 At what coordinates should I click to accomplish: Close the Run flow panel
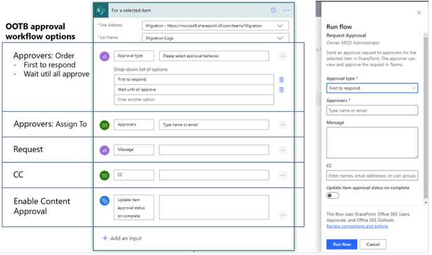click(x=419, y=12)
